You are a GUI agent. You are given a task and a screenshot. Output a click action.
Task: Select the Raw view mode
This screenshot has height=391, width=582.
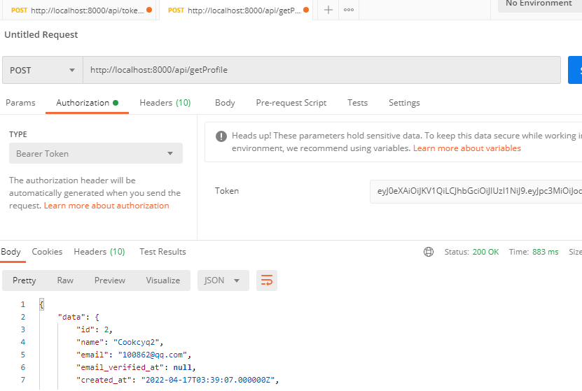[65, 280]
